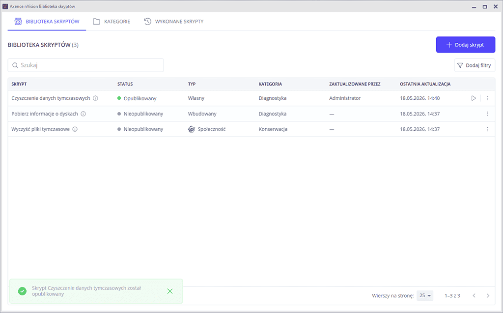Open more options for Wyczyść pliki tymczasowe
503x313 pixels.
488,129
